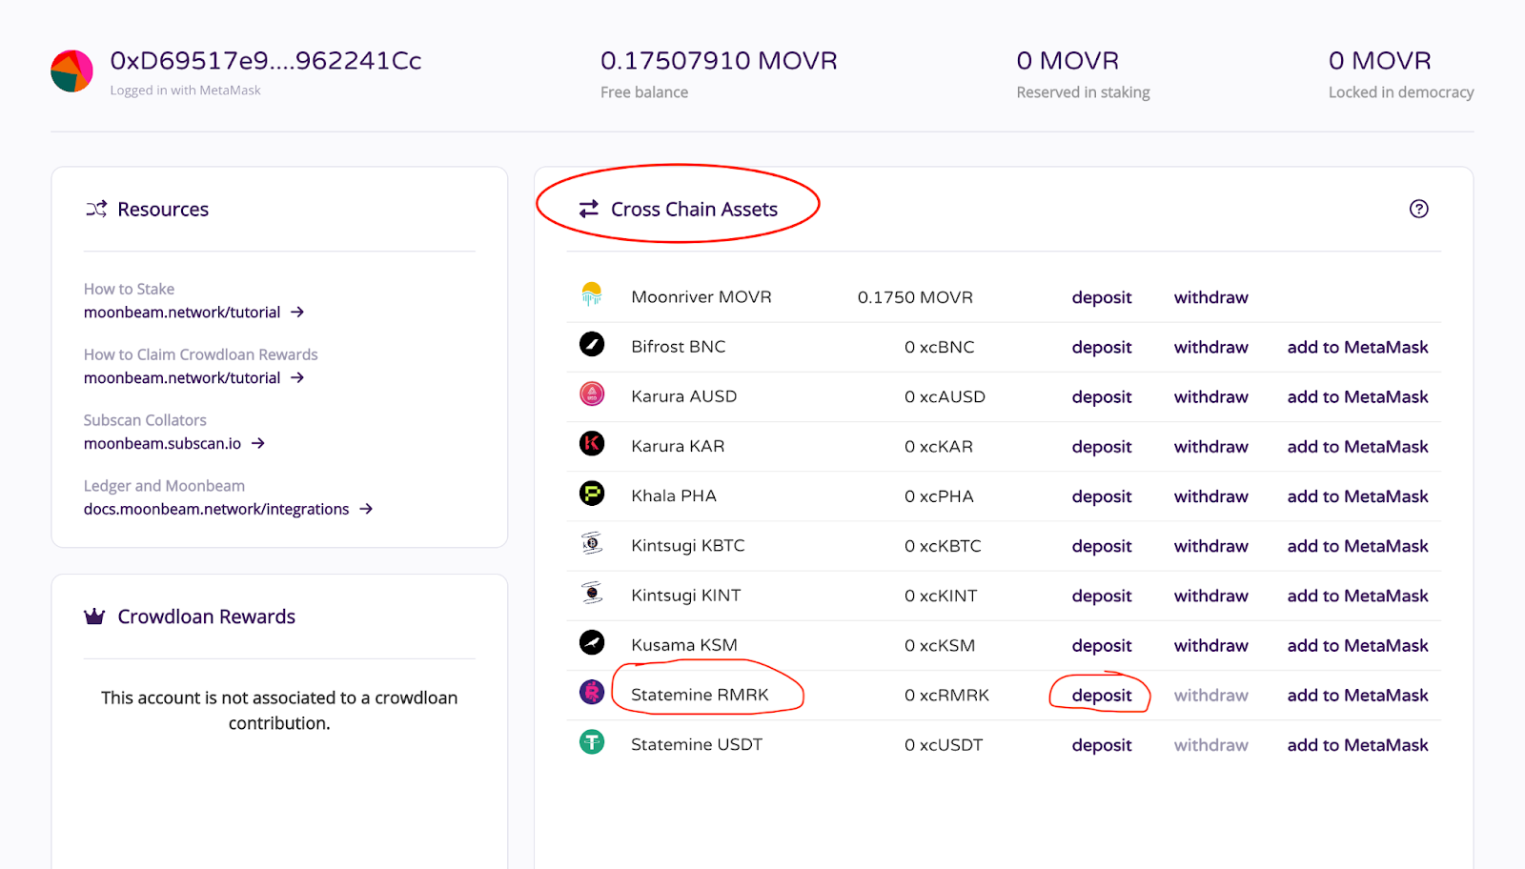Deposit Khala PHA
The height and width of the screenshot is (869, 1525).
pos(1102,496)
